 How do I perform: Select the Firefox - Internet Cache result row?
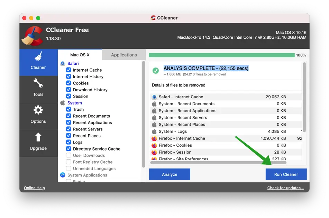226,138
